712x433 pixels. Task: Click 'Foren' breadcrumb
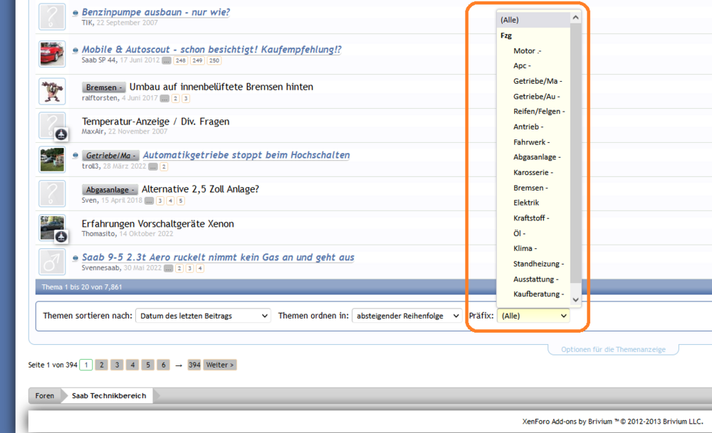pyautogui.click(x=44, y=396)
